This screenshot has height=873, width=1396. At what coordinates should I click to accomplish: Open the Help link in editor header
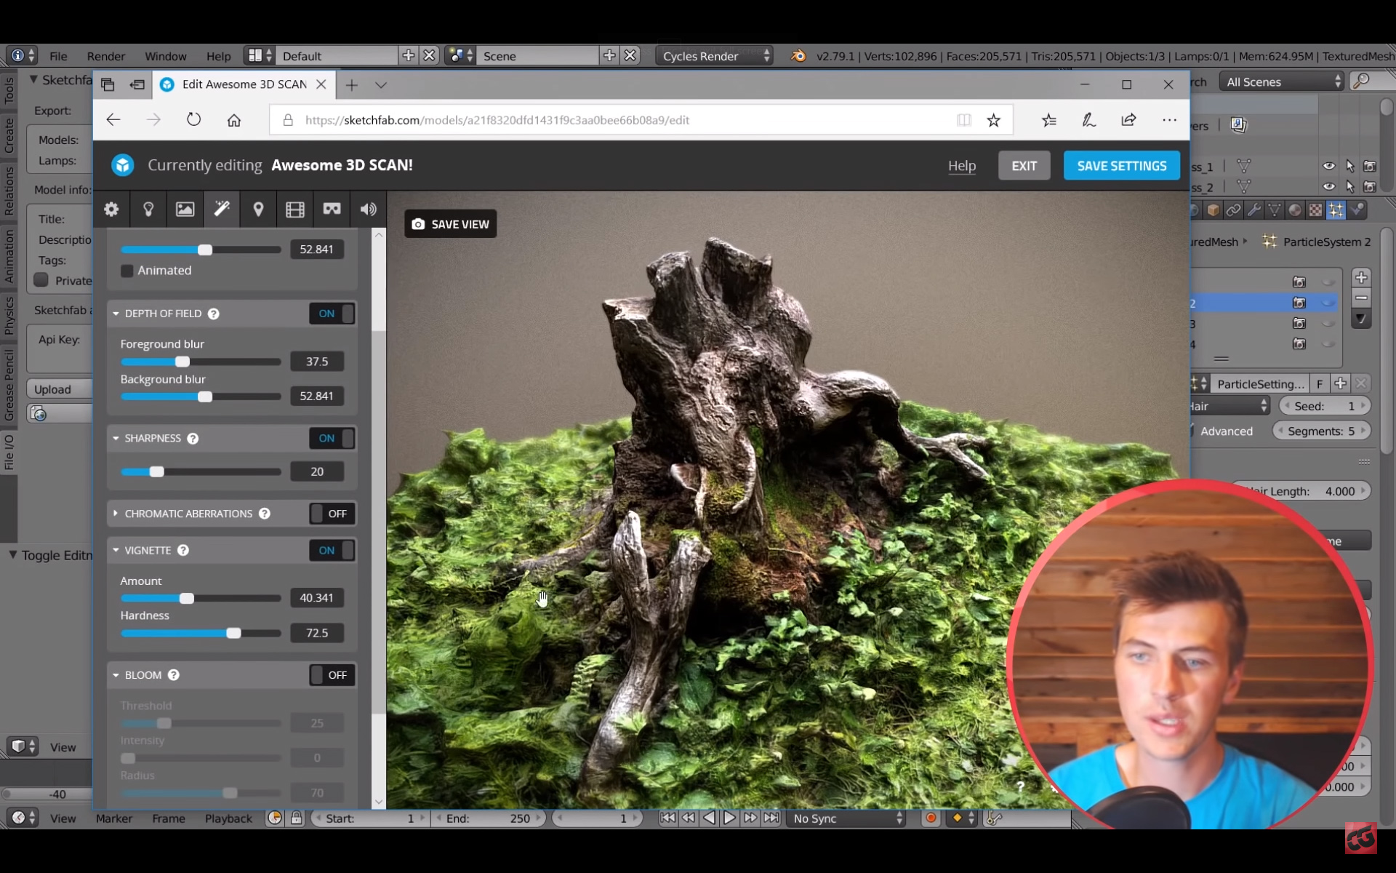962,166
